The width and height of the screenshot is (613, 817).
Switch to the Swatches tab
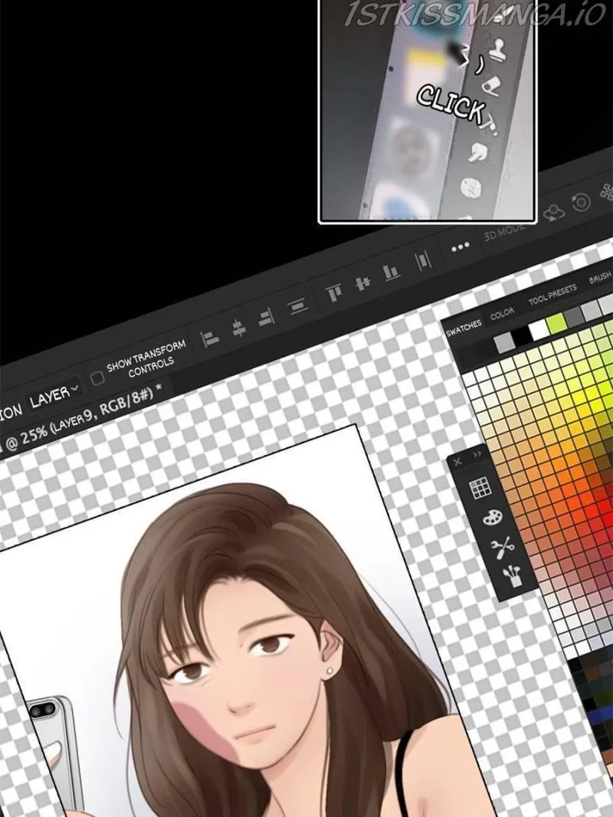pyautogui.click(x=464, y=328)
